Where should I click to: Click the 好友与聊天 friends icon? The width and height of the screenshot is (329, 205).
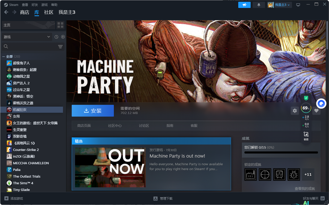(323, 198)
